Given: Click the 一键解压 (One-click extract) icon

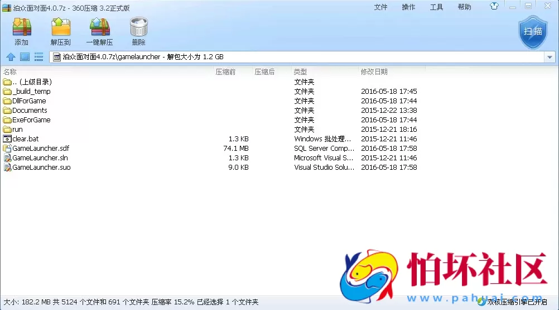Looking at the screenshot, I should (x=99, y=27).
